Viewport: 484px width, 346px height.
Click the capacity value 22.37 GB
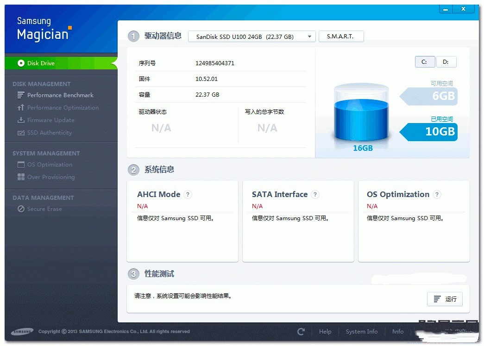point(207,95)
